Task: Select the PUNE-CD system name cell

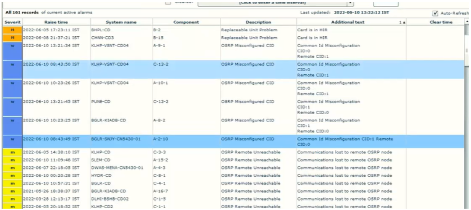Action: tap(122, 107)
